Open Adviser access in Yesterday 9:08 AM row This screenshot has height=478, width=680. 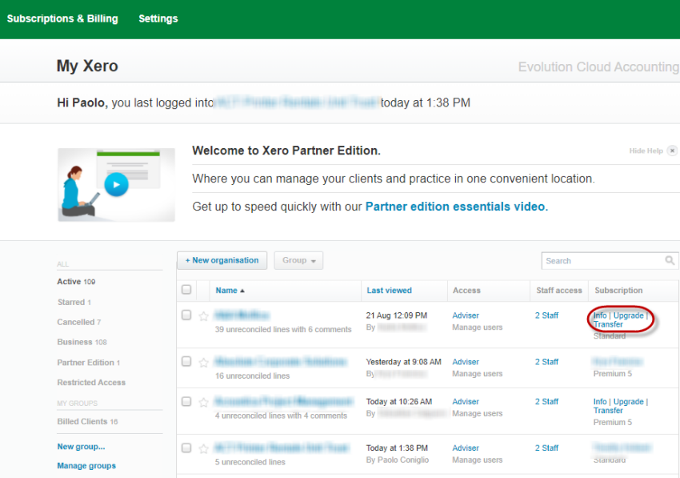pos(466,362)
